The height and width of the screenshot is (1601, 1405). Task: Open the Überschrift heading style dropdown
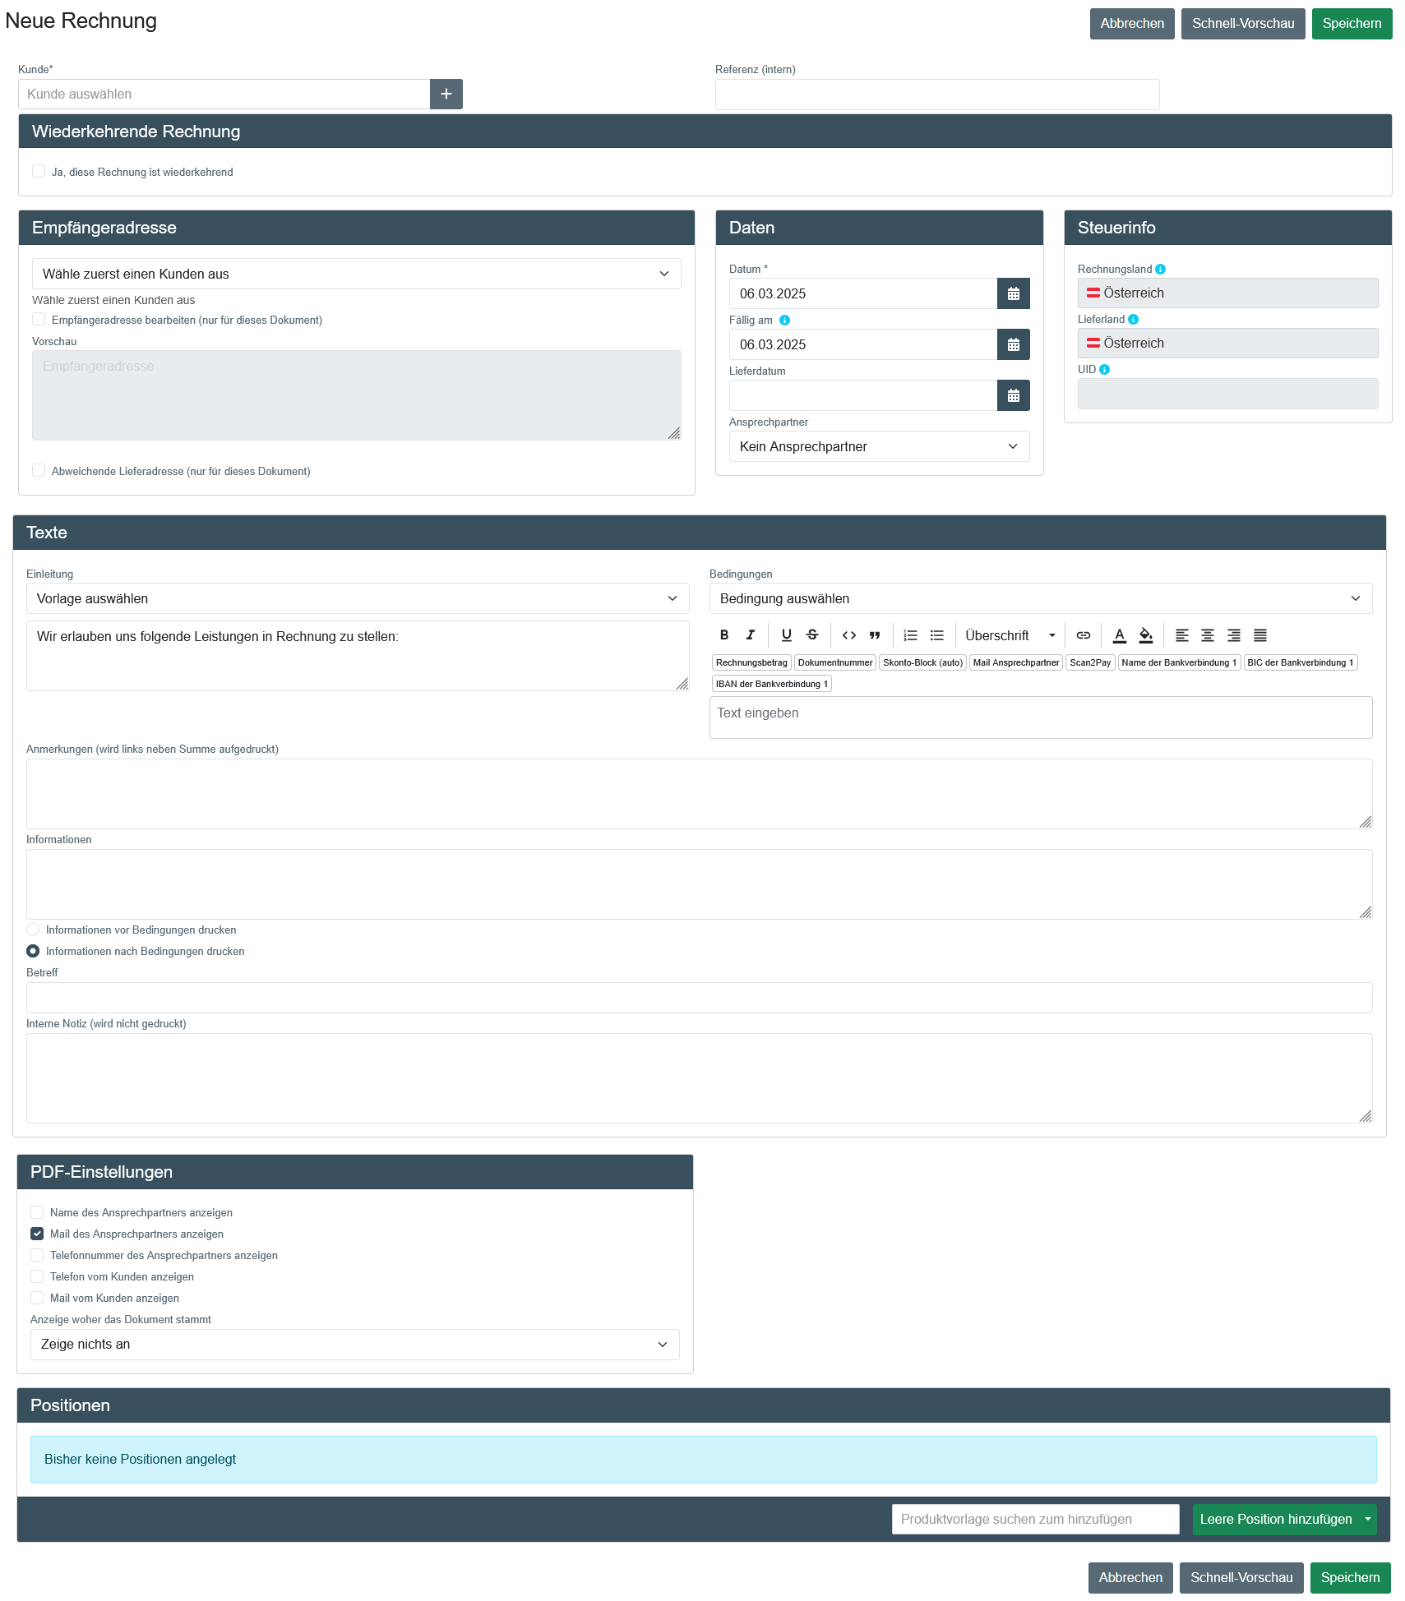1010,635
